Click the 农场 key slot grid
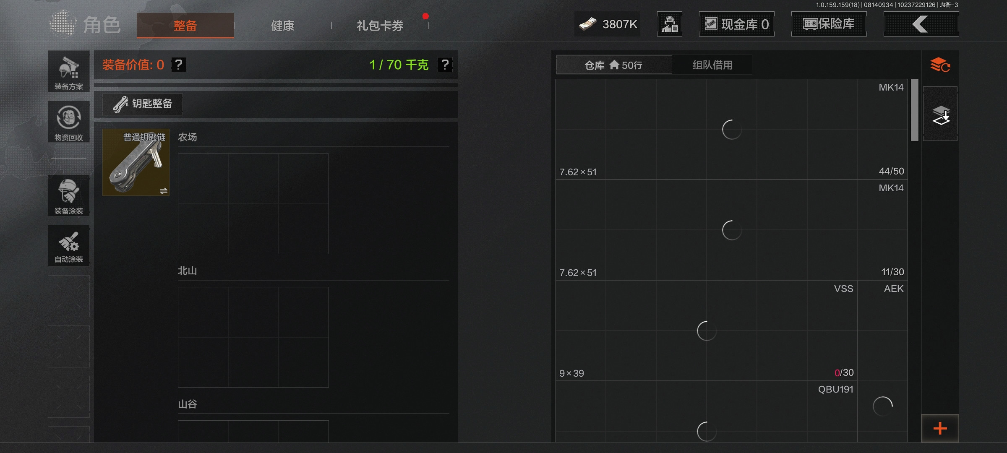1007x453 pixels. (x=253, y=204)
